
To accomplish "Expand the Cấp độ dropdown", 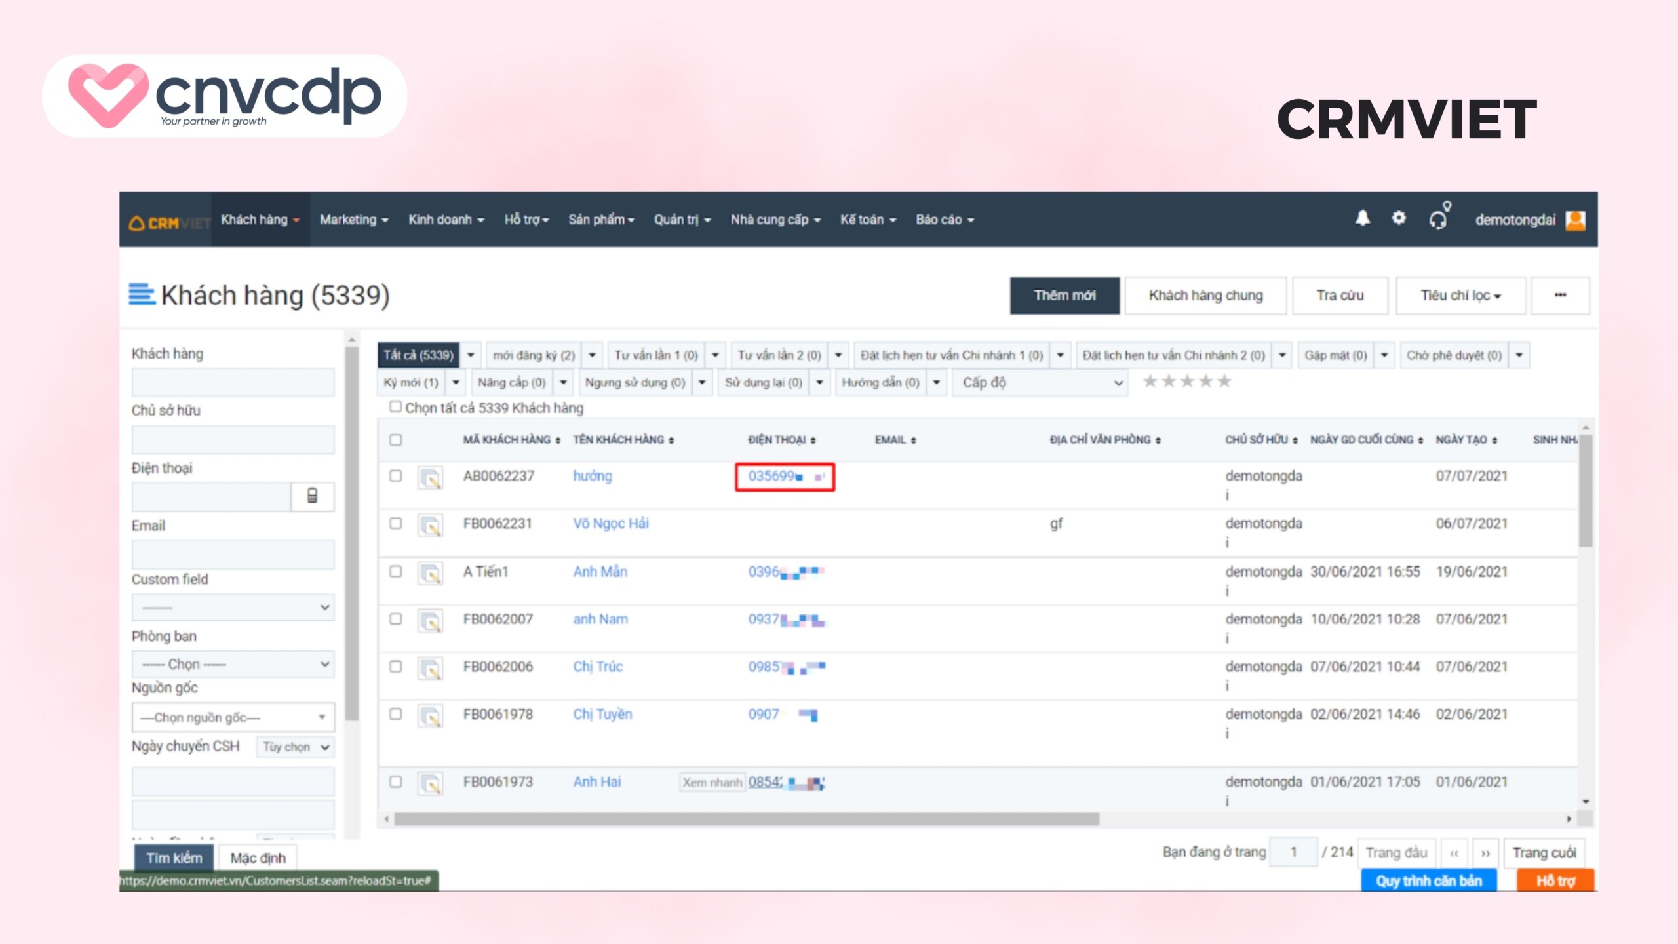I will pos(1044,382).
